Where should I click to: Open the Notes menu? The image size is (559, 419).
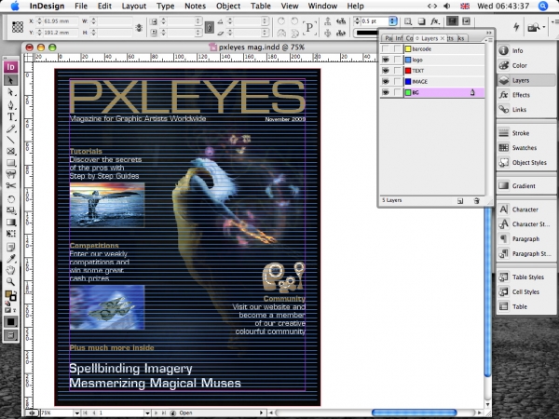195,7
